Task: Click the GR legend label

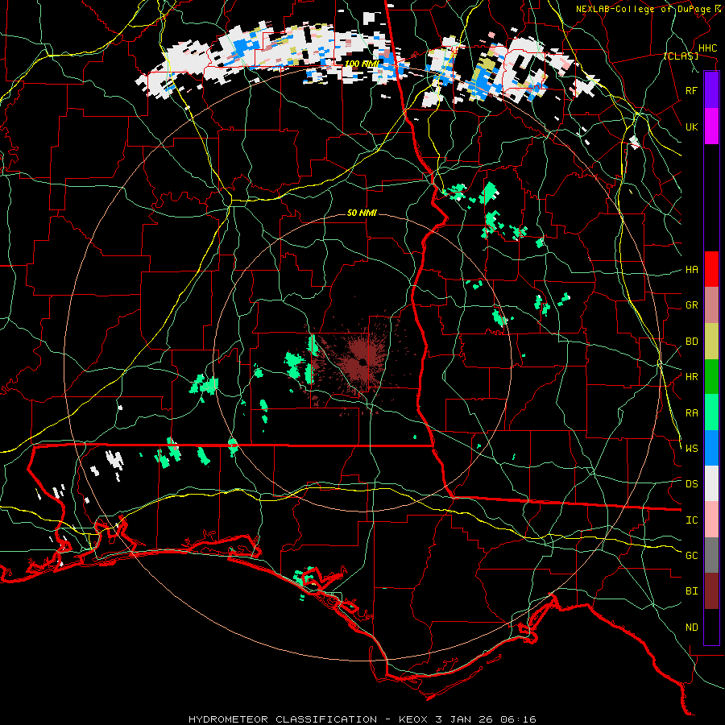Action: click(691, 305)
